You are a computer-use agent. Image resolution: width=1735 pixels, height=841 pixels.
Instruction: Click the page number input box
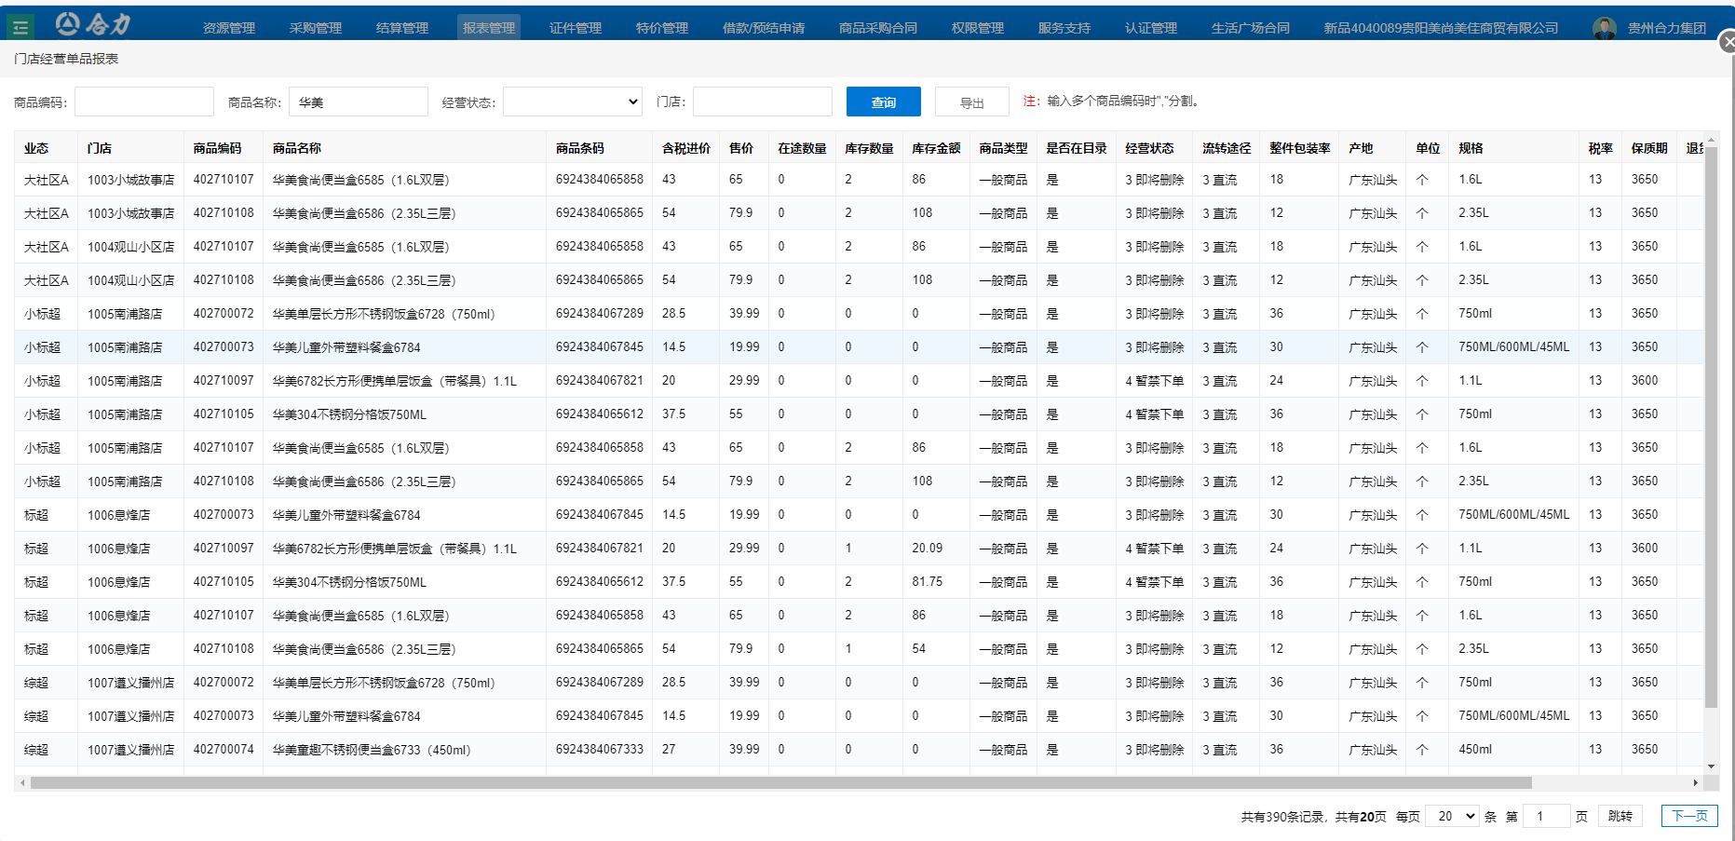[1546, 816]
